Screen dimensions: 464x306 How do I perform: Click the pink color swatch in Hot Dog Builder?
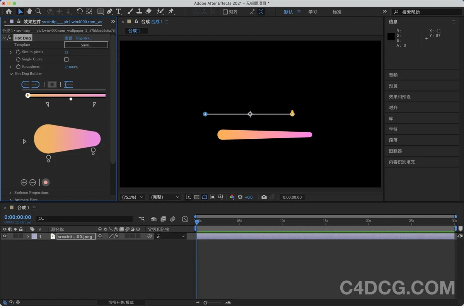[x=45, y=182]
